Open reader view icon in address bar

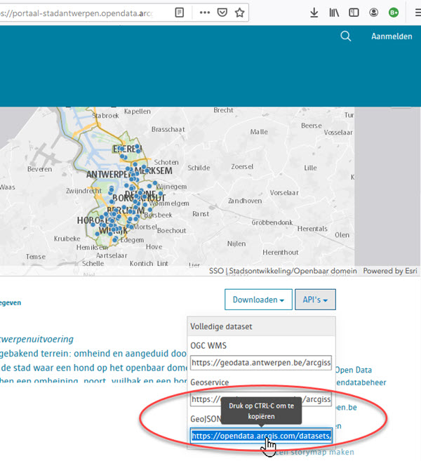tap(180, 13)
